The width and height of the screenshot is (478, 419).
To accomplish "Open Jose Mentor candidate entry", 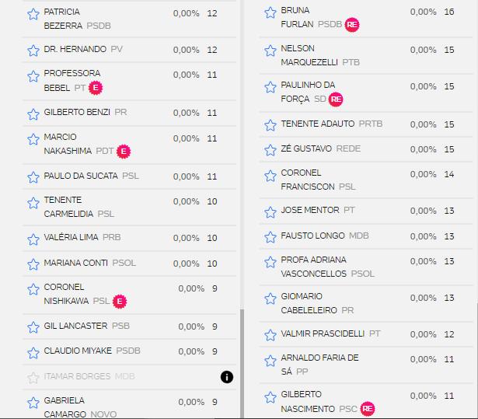I will [309, 211].
